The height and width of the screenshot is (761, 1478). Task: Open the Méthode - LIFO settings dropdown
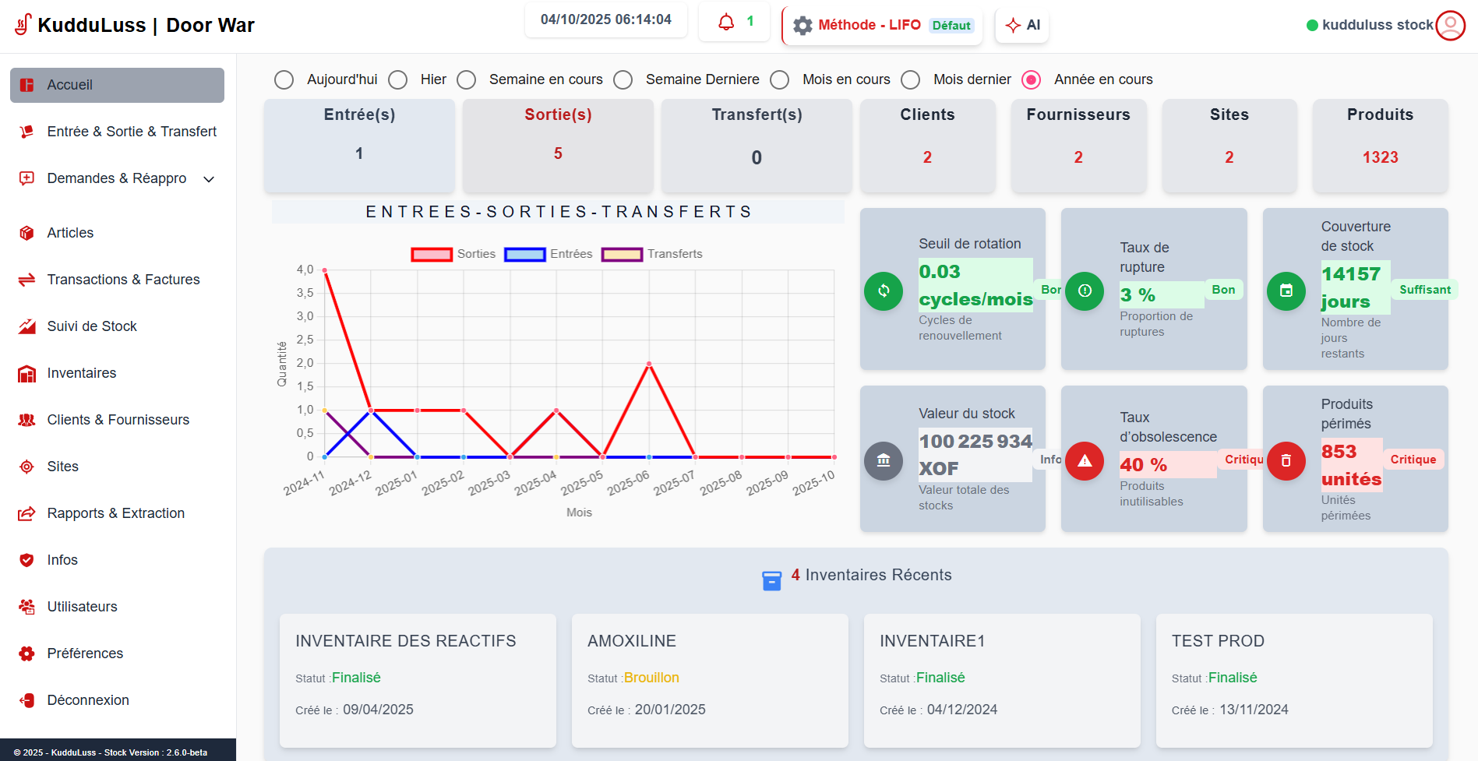click(882, 26)
